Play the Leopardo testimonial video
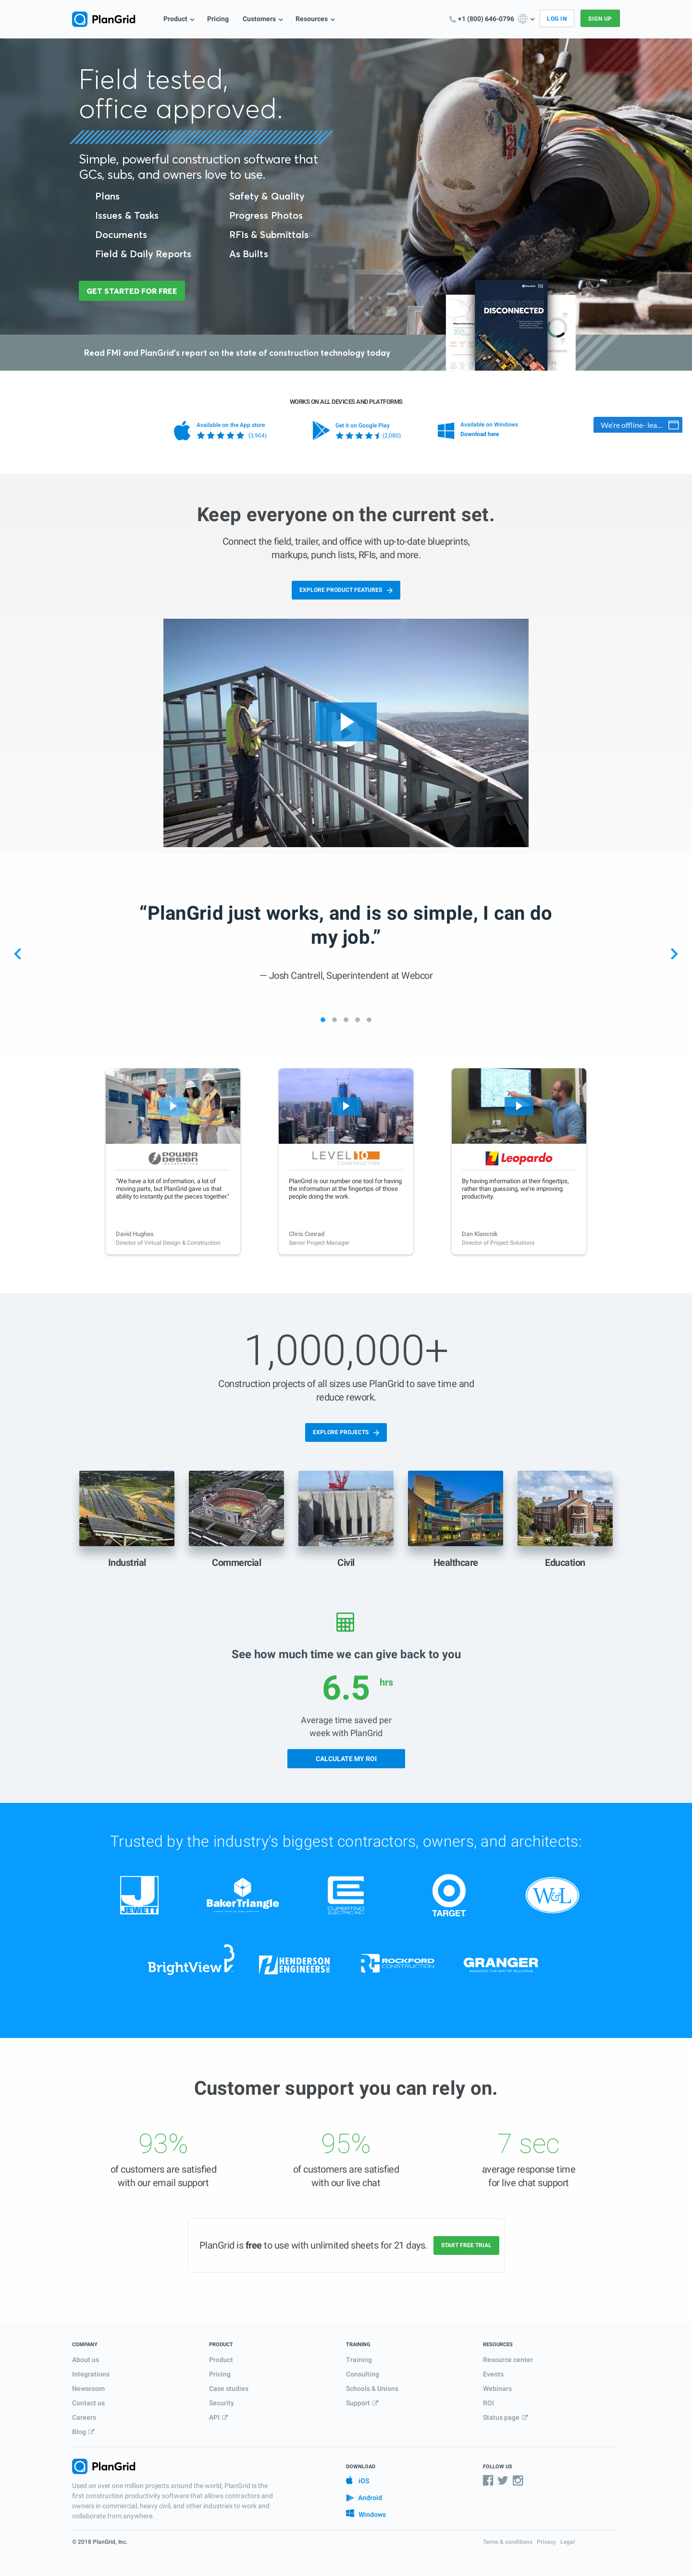The width and height of the screenshot is (692, 2576). 519,1106
